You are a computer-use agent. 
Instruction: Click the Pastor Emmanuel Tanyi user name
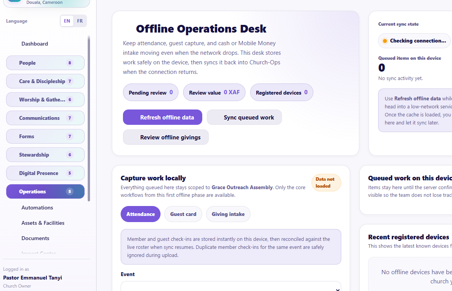pos(33,278)
